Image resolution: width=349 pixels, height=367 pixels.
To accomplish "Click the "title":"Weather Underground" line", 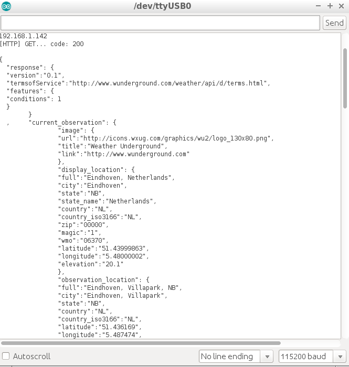I will pos(113,146).
